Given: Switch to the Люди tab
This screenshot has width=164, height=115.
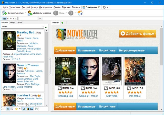Looking at the screenshot, I should pyautogui.click(x=12, y=22).
